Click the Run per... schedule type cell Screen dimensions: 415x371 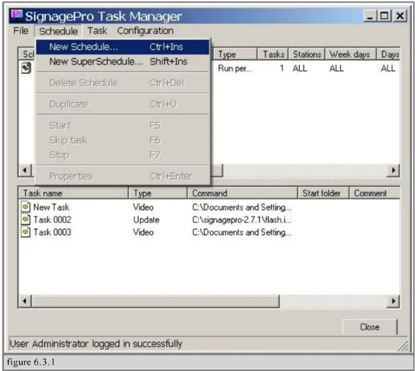(x=235, y=69)
